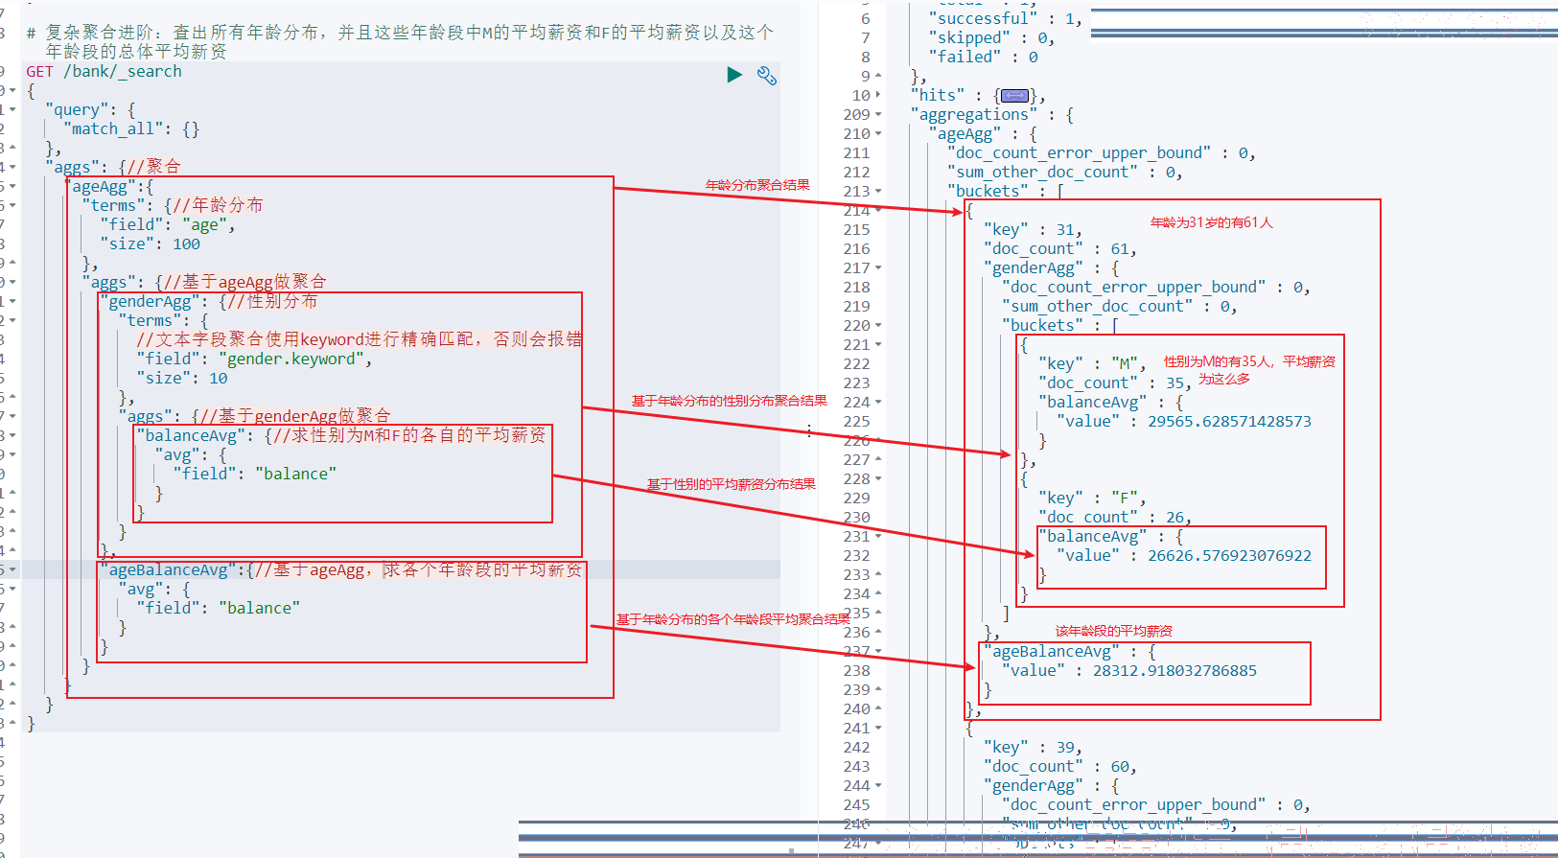Expand the collapsed "hits" object badge
This screenshot has height=858, width=1558.
coord(1014,96)
